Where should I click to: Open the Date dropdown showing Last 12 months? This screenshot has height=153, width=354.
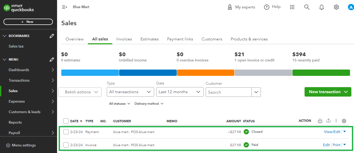coord(180,92)
